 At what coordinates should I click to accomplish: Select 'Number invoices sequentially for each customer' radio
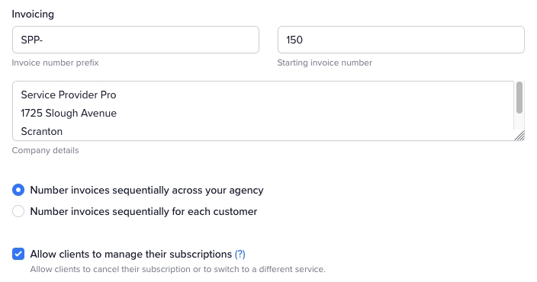(x=18, y=211)
